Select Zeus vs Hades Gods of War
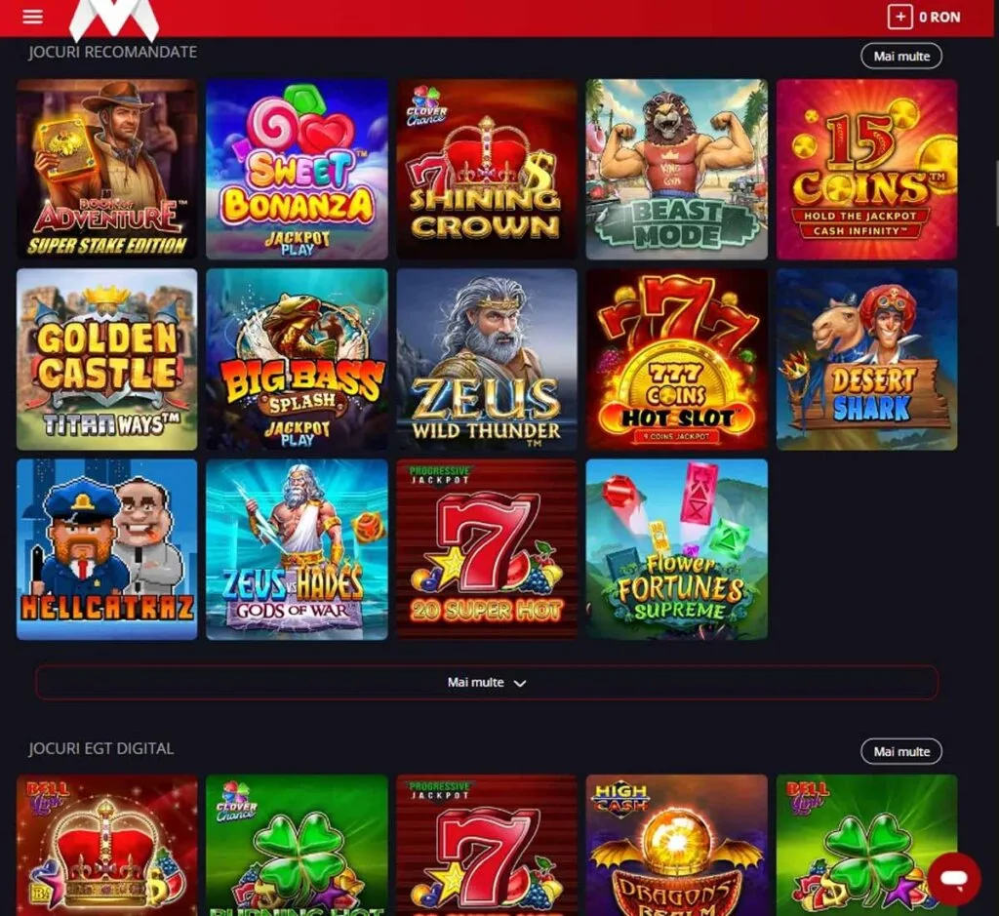The width and height of the screenshot is (999, 916). pos(297,549)
